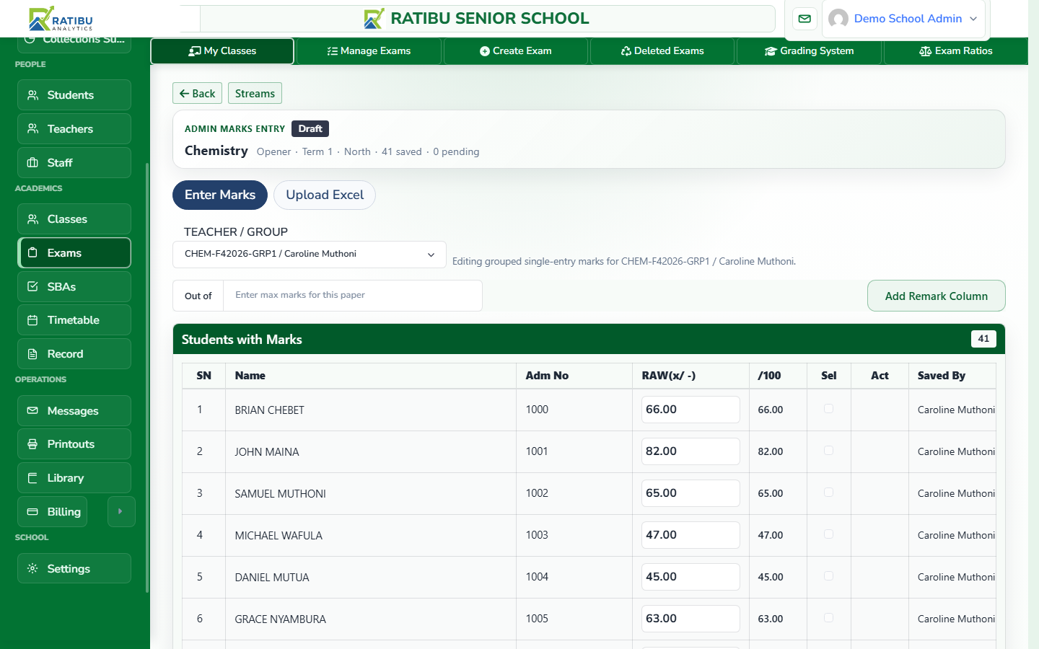Go to Upload Excel mode
Viewport: 1039px width, 649px height.
coord(325,195)
